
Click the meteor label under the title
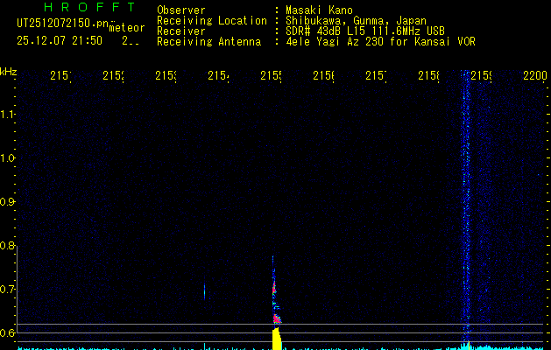tap(125, 28)
